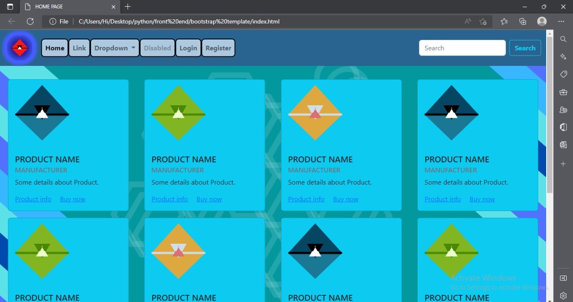Open a new tab with the plus button
573x302 pixels.
pyautogui.click(x=128, y=7)
